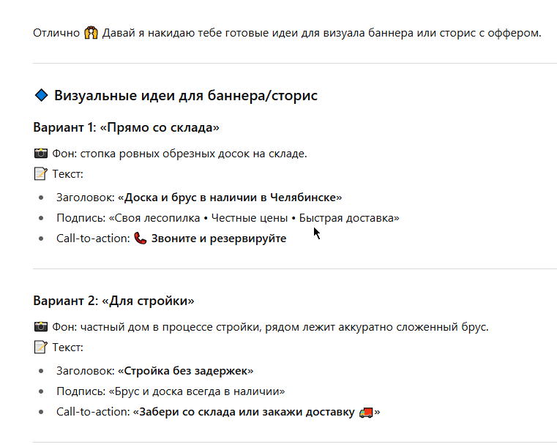The width and height of the screenshot is (557, 447).
Task: Click the camera emoji before 'Фон: частный дом'
Action: (x=41, y=326)
